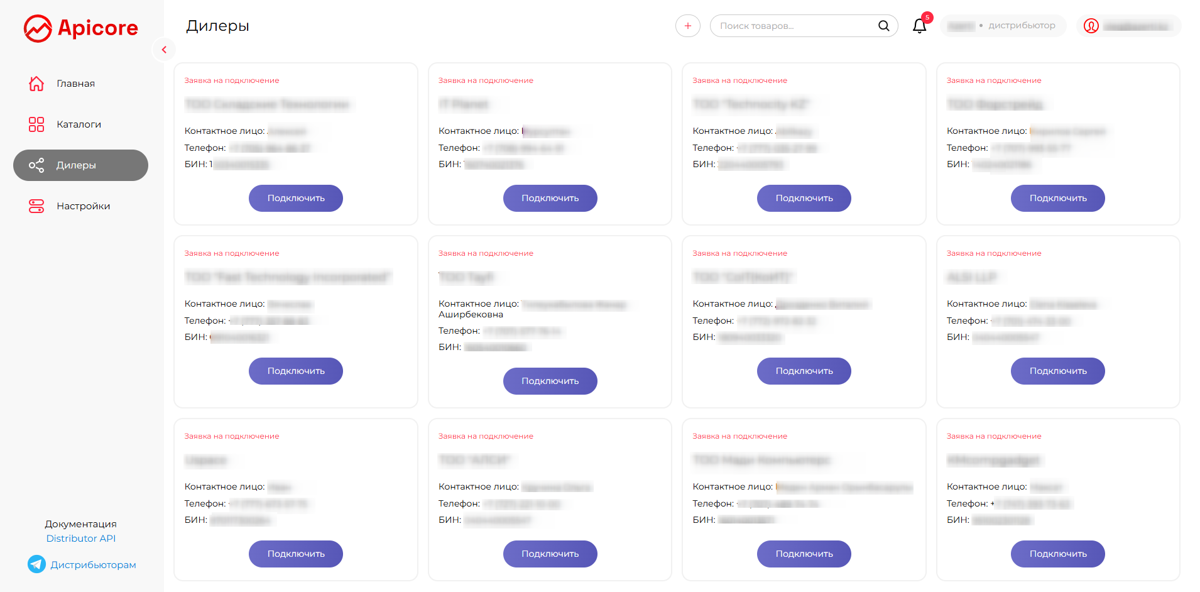Open the Главная home icon

point(36,84)
